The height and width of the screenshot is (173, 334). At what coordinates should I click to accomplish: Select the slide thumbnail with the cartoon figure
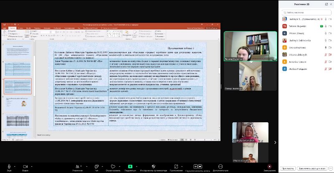click(18, 104)
